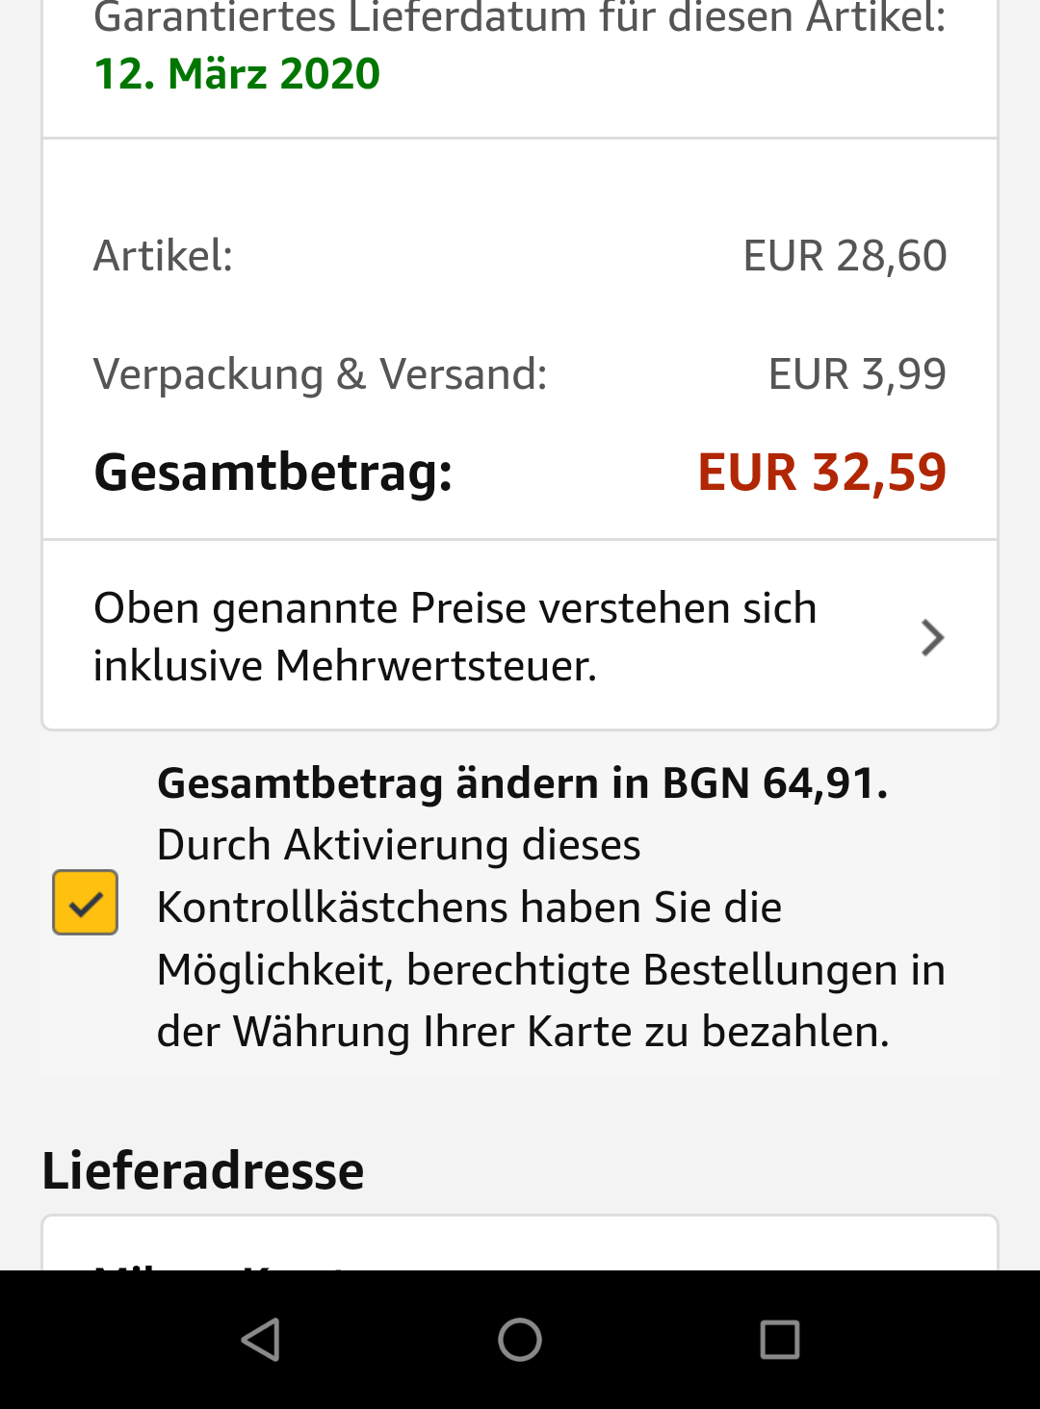Screen dimensions: 1040x1409
Task: Tap the 'Verpackung & Versand' label
Action: 320,374
